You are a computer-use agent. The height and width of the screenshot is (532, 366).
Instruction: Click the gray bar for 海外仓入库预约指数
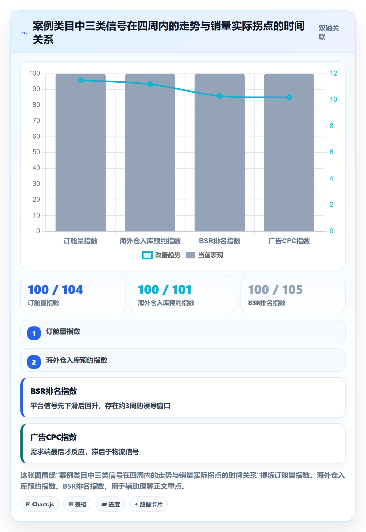point(150,152)
